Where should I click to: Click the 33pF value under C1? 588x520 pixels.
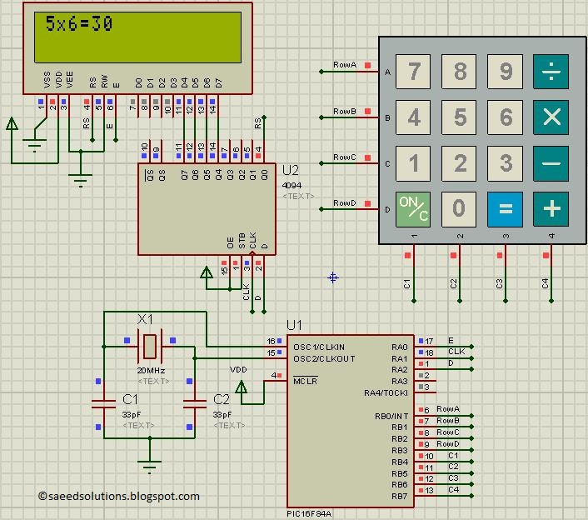132,415
